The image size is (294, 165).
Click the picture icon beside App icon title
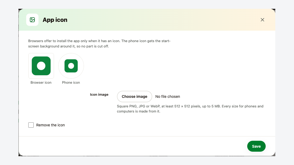[32, 20]
